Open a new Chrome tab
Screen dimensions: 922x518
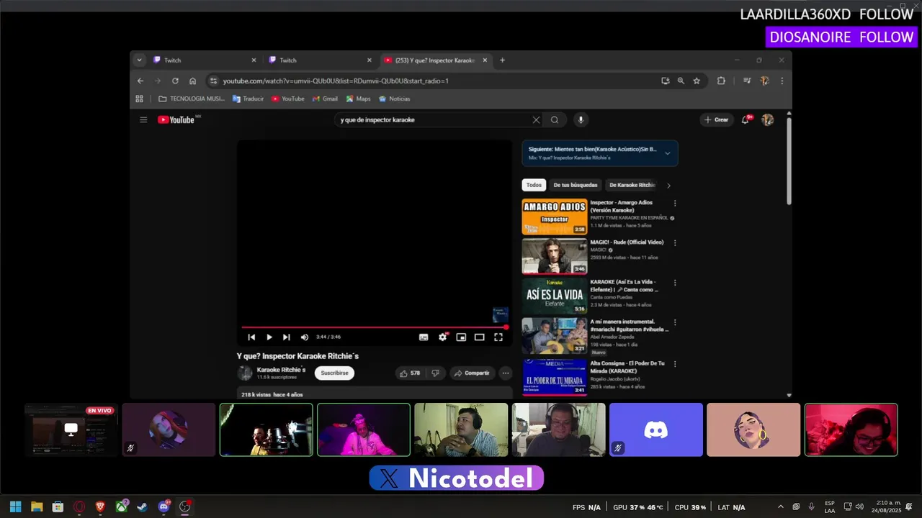coord(502,60)
